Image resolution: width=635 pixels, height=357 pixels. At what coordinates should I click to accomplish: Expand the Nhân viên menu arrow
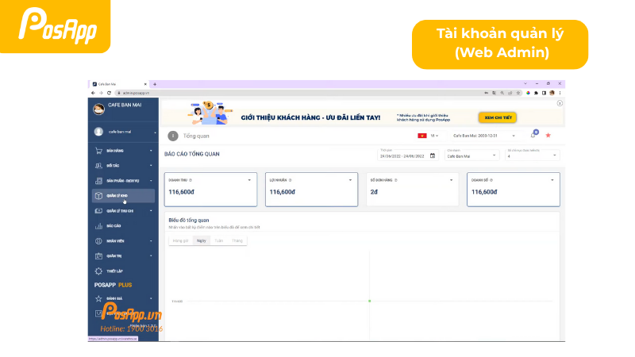(x=151, y=241)
